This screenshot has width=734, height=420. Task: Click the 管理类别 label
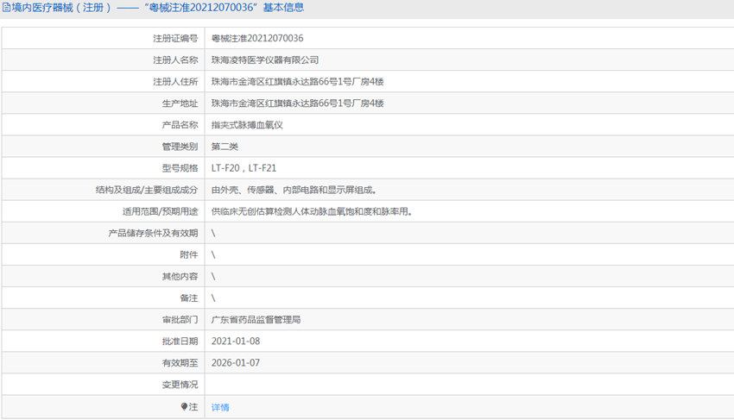pos(180,147)
